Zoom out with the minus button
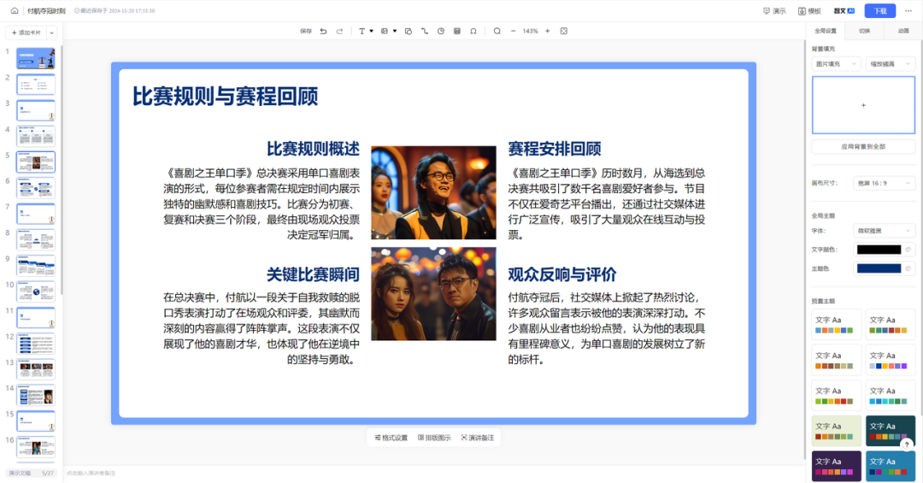This screenshot has width=923, height=483. point(514,32)
